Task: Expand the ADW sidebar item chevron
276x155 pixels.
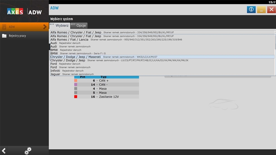Action: click(x=45, y=27)
